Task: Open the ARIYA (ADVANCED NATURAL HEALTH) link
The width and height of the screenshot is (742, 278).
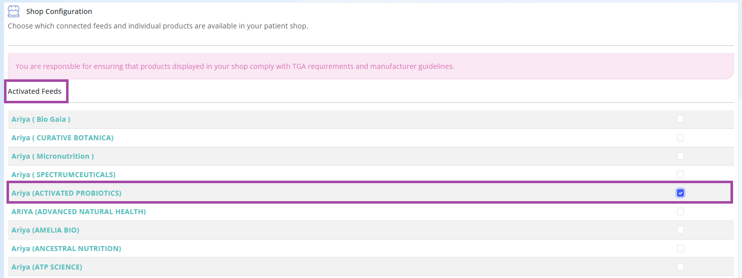Action: 79,212
